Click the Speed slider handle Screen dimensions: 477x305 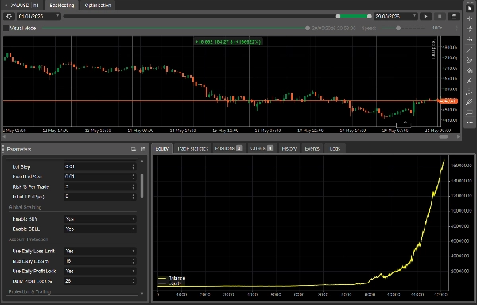pos(398,29)
